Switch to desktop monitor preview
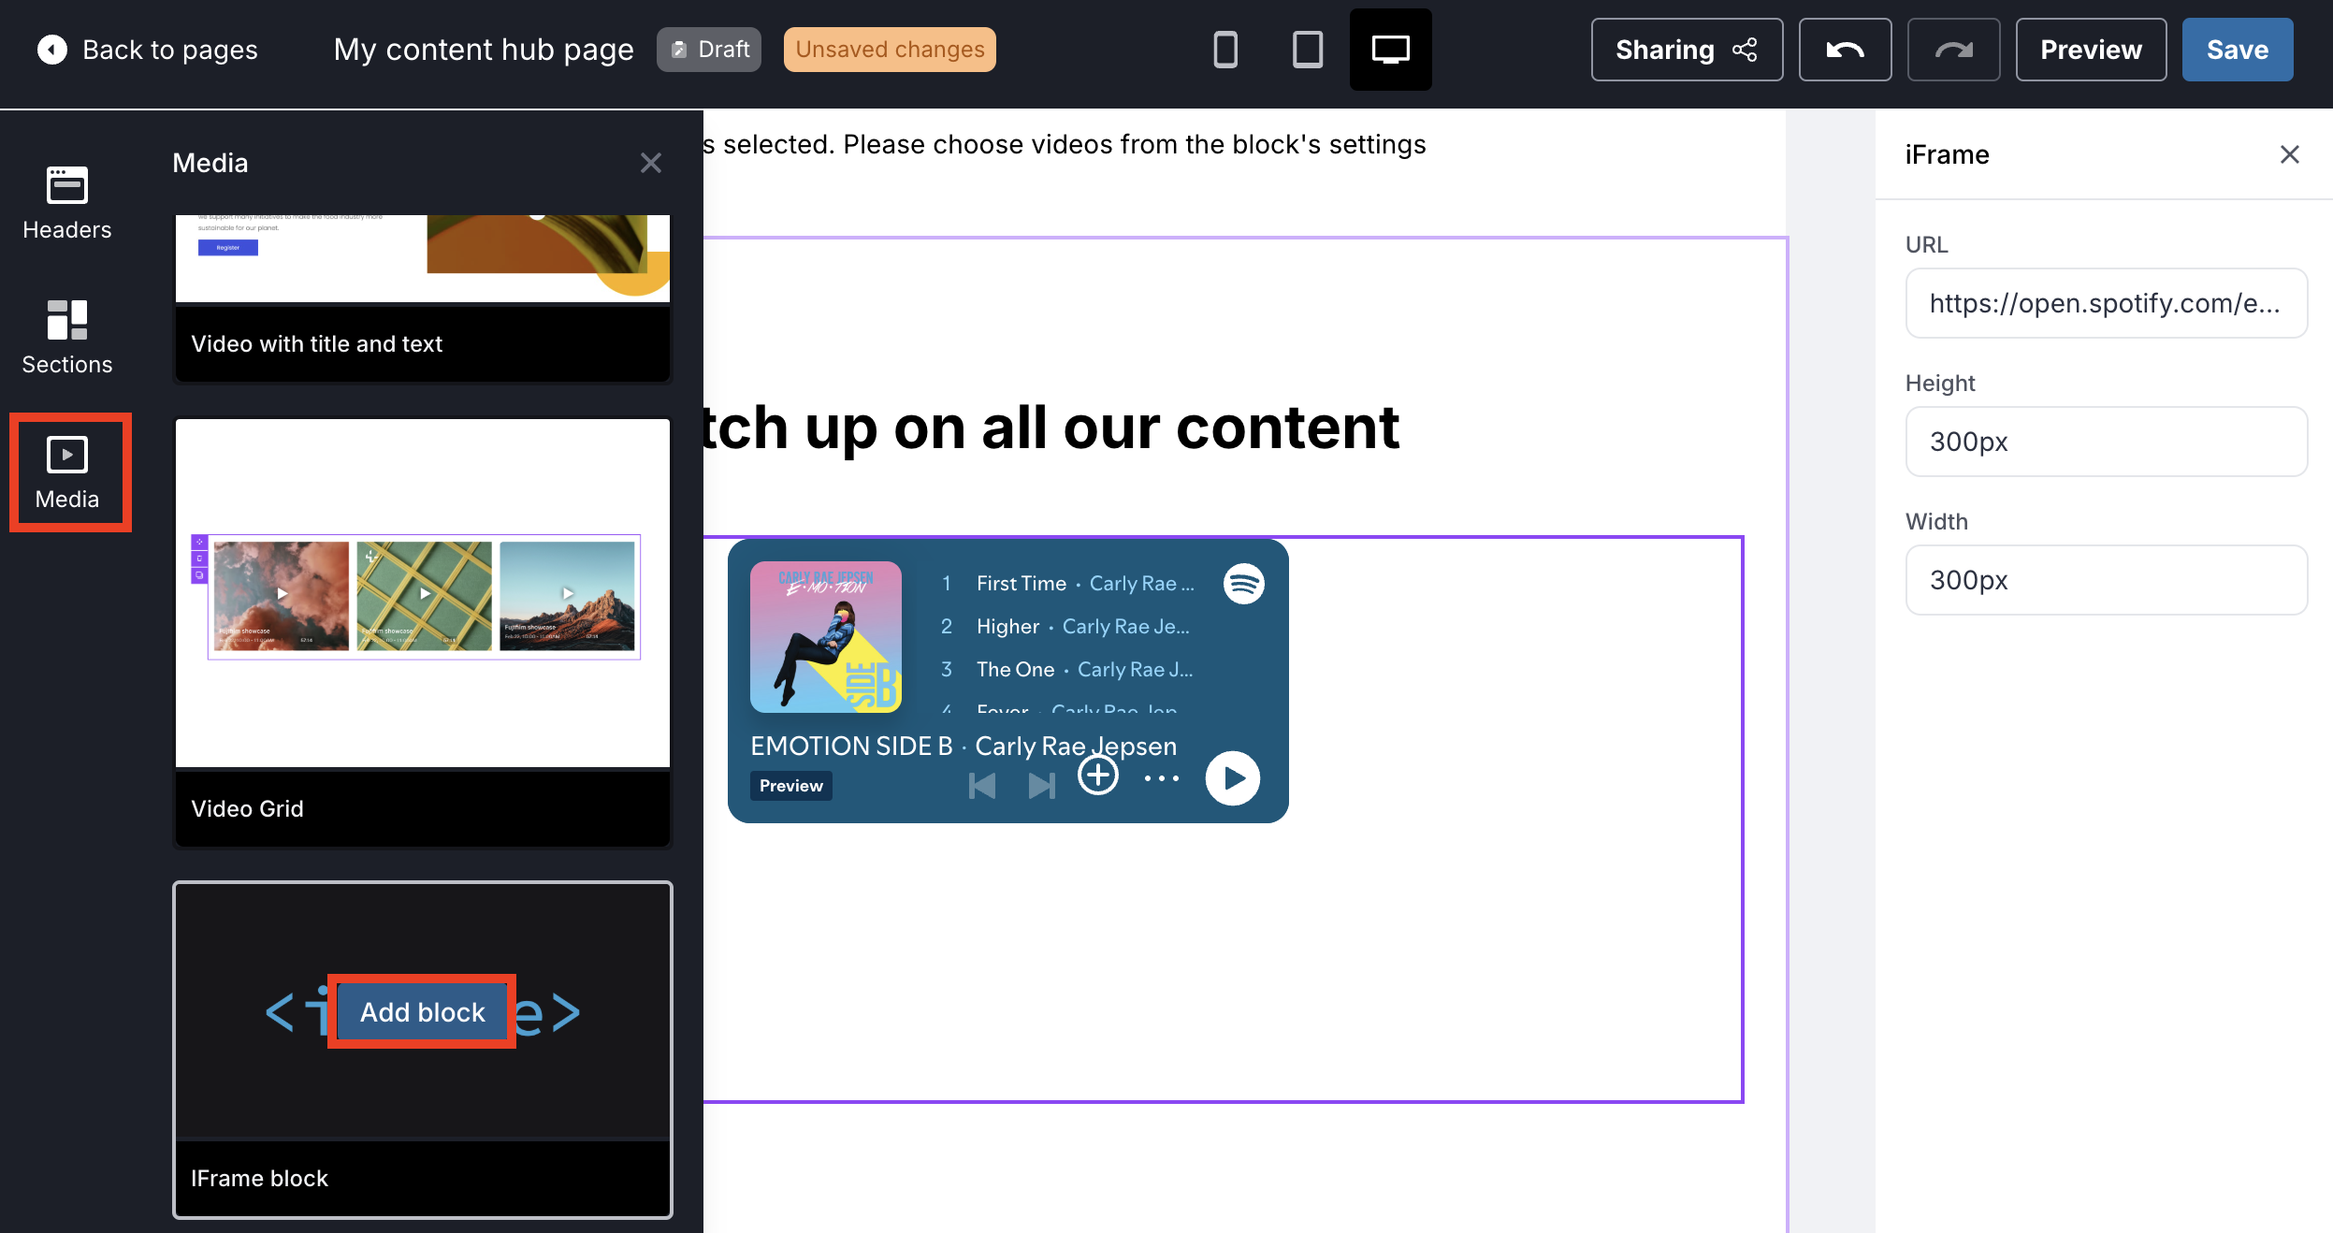This screenshot has width=2333, height=1233. 1391,50
